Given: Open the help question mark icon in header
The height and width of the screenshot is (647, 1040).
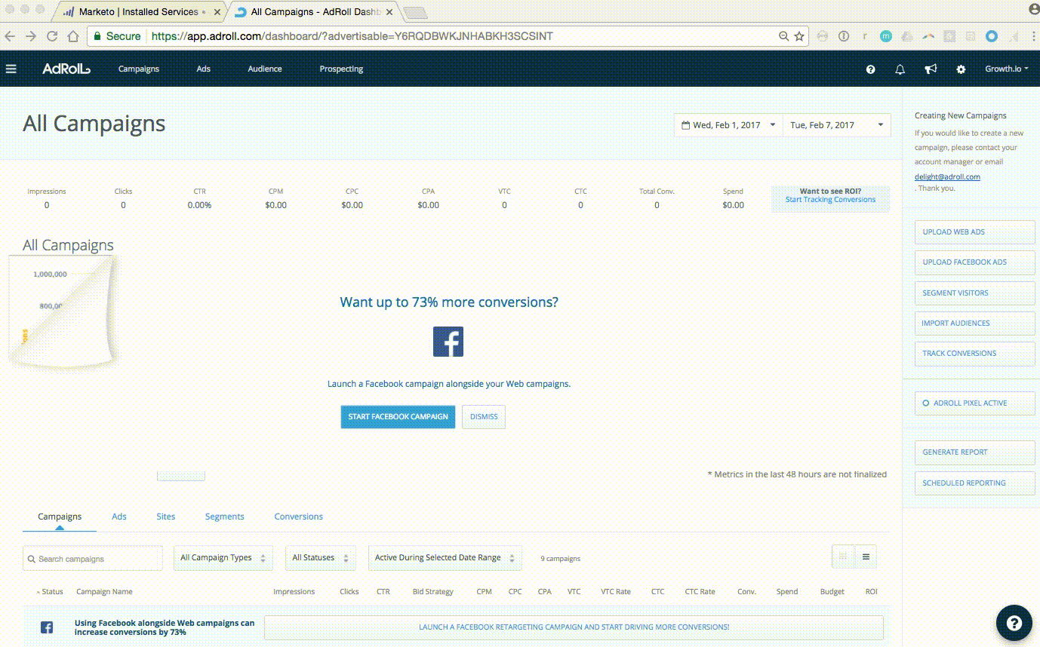Looking at the screenshot, I should pyautogui.click(x=871, y=69).
